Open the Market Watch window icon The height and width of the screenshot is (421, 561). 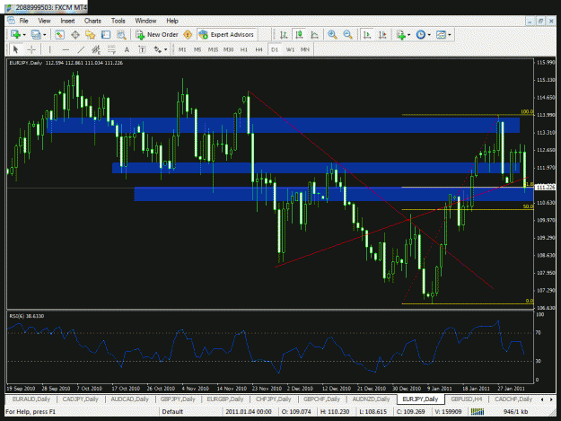click(59, 35)
